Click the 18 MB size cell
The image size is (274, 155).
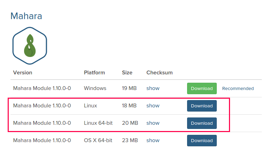coord(129,106)
